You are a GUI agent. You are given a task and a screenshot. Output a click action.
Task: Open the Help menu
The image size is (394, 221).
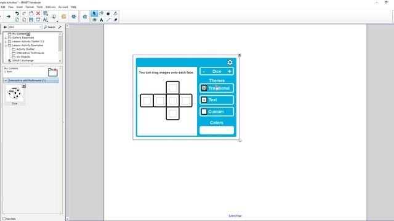[x=73, y=7]
